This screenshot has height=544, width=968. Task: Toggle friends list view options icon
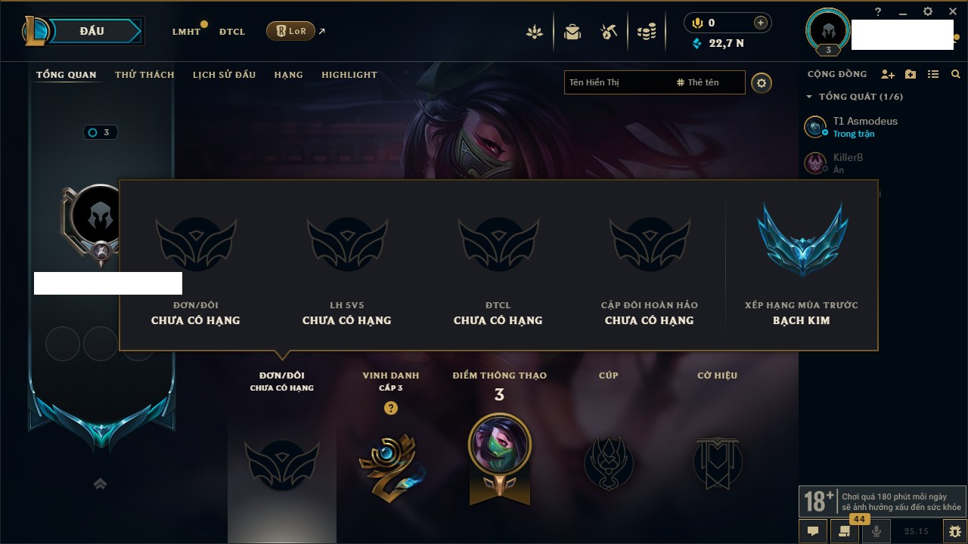click(933, 74)
